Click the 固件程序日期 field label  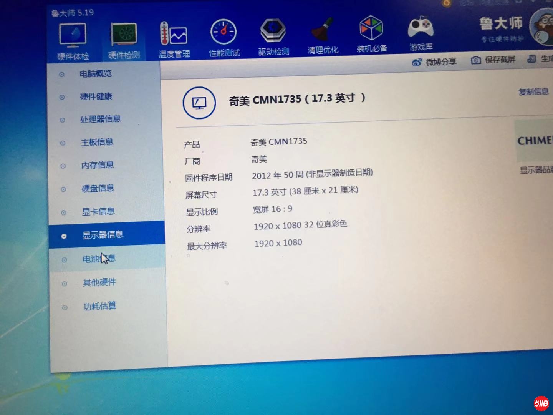click(209, 178)
